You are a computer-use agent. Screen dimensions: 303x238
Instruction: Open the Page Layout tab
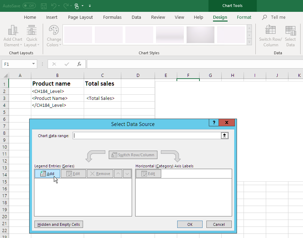point(80,17)
